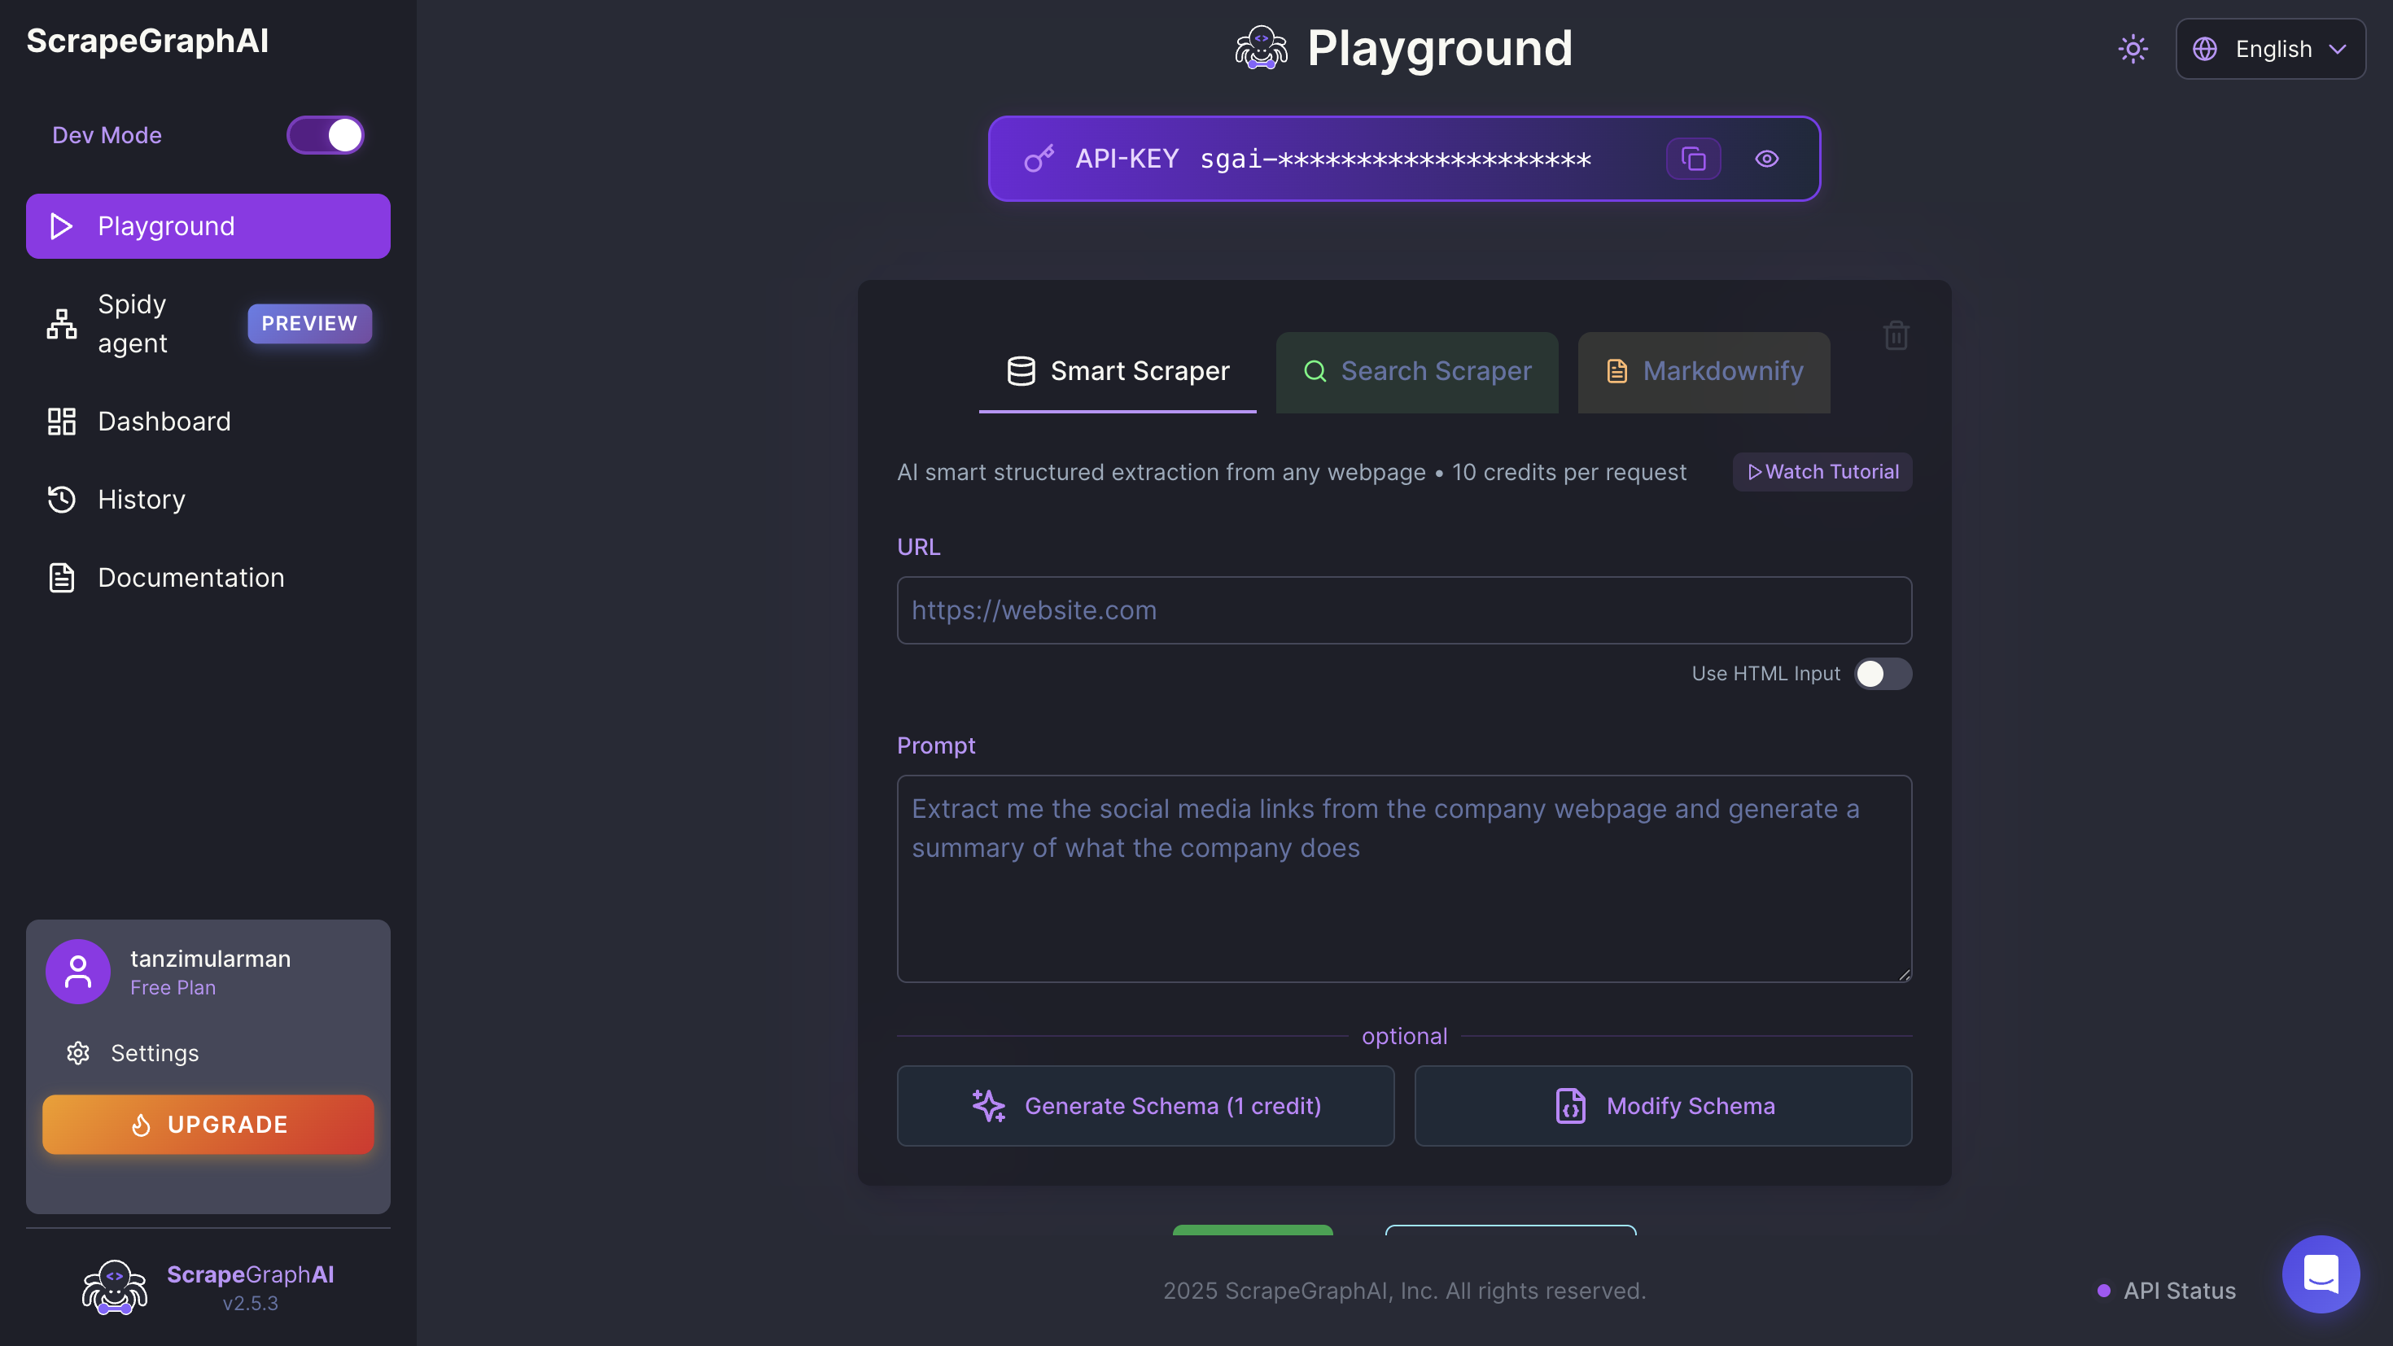Select the Smart Scraper tab
The image size is (2393, 1346).
pos(1118,372)
